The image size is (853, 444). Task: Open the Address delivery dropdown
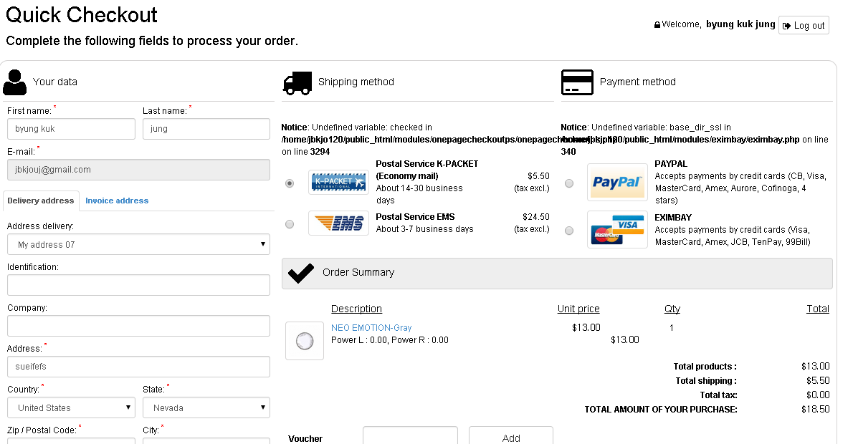(x=138, y=245)
